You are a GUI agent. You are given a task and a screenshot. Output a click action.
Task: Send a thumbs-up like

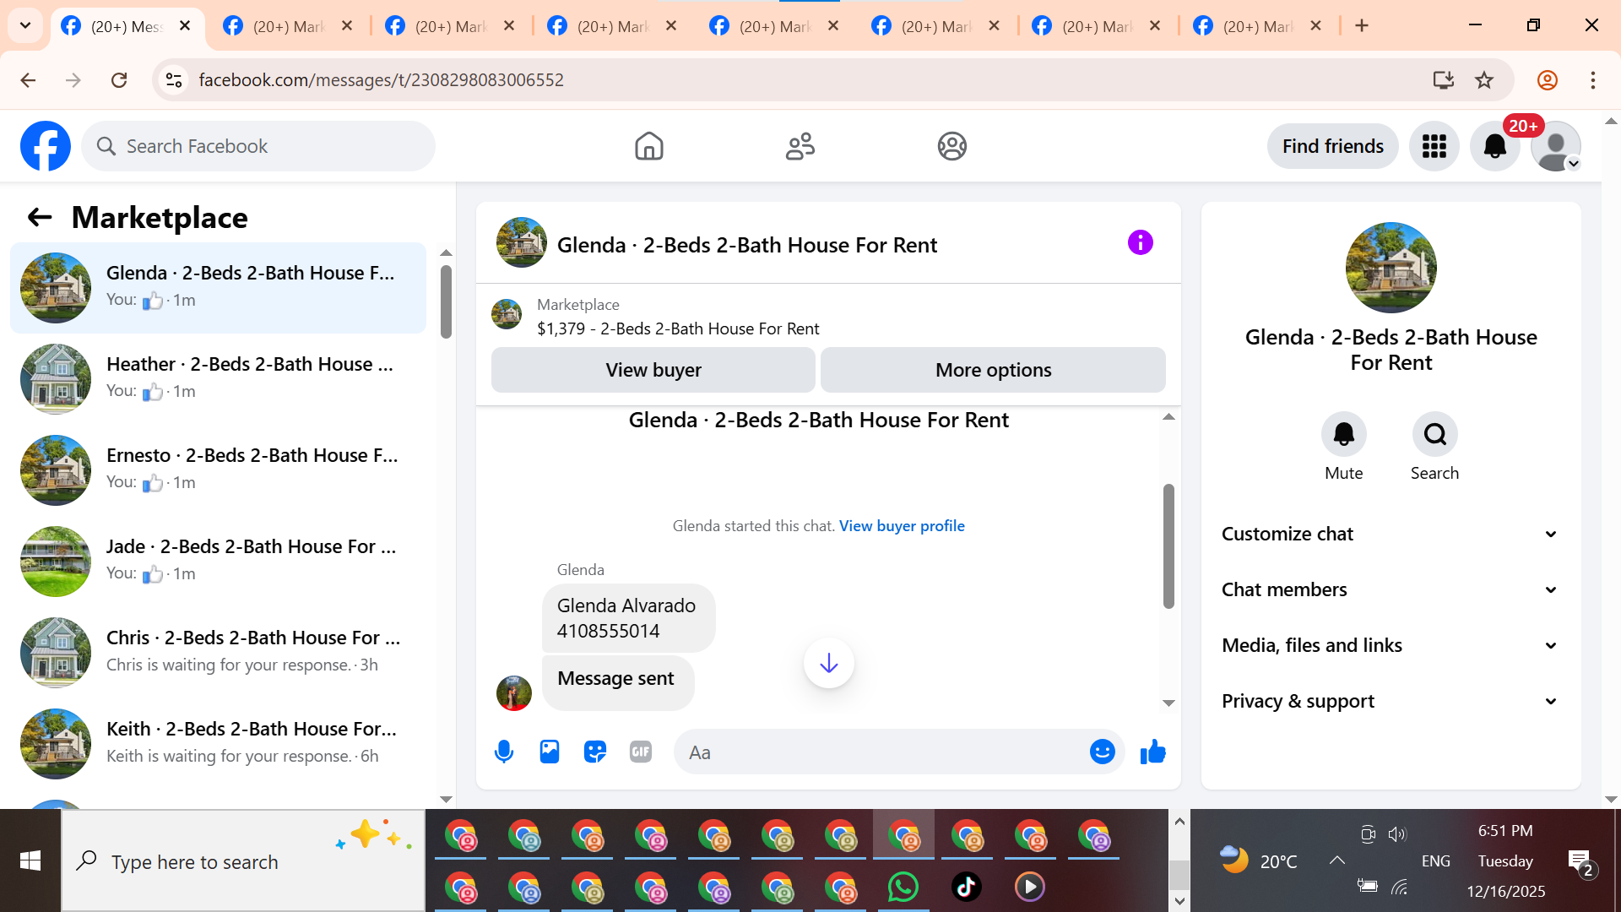tap(1152, 752)
